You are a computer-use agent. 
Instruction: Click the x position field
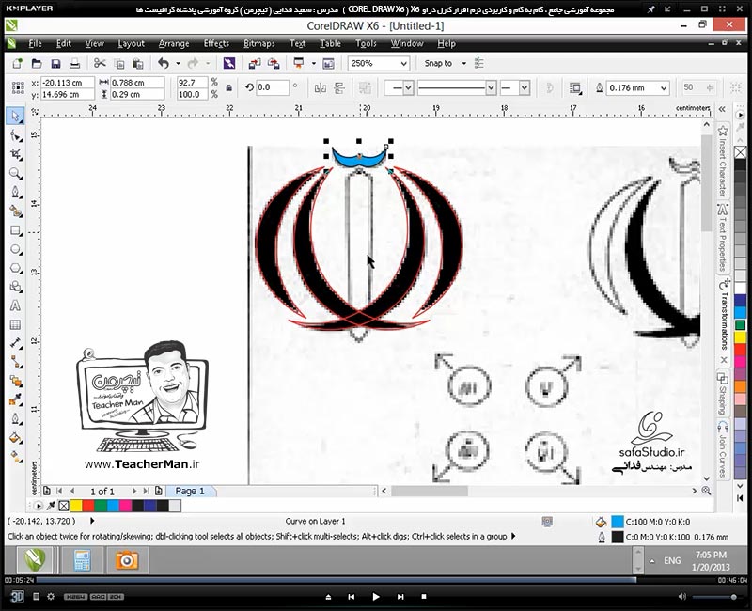(x=67, y=83)
